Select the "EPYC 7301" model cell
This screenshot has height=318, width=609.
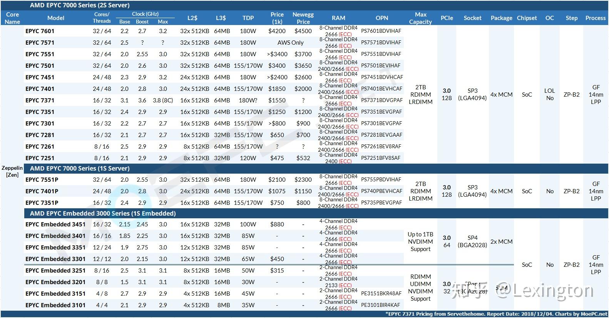pos(40,124)
